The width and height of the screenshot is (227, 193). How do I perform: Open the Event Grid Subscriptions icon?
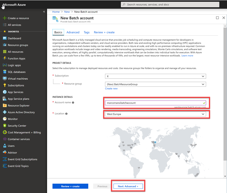5,159
